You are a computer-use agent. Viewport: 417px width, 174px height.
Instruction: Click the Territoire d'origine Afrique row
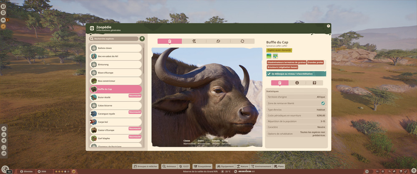pos(296,97)
